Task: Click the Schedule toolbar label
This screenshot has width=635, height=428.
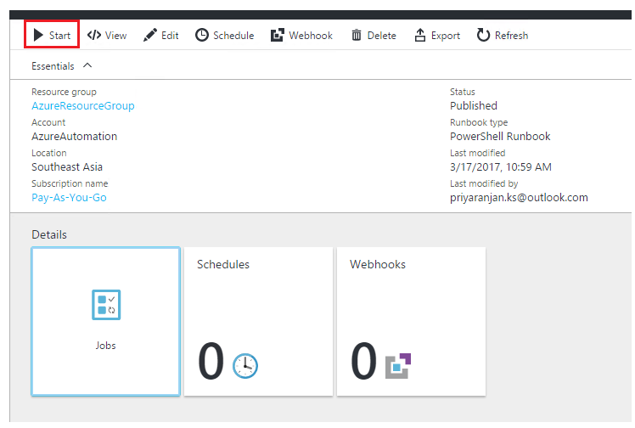Action: 233,36
